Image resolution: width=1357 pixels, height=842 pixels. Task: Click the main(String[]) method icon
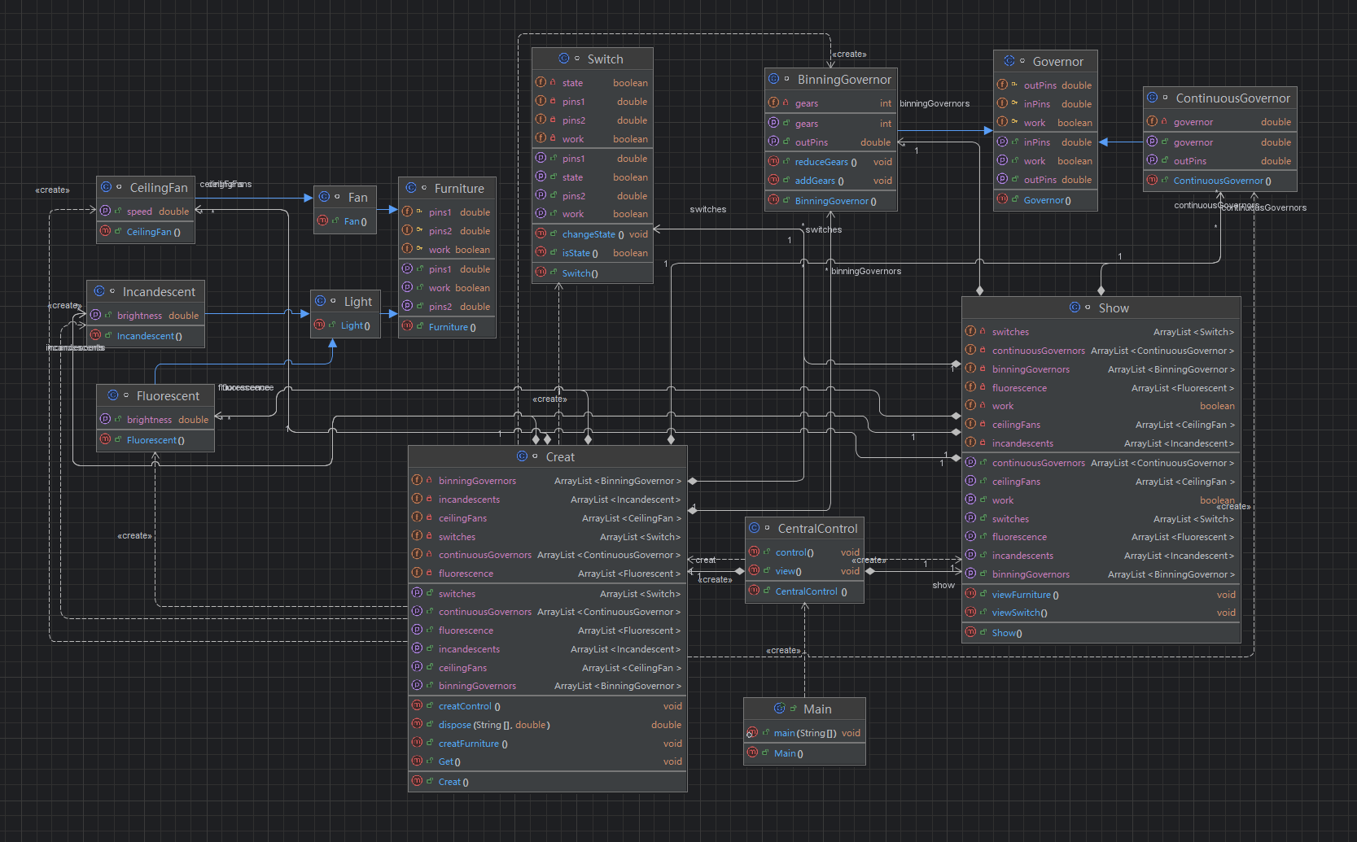click(x=752, y=732)
